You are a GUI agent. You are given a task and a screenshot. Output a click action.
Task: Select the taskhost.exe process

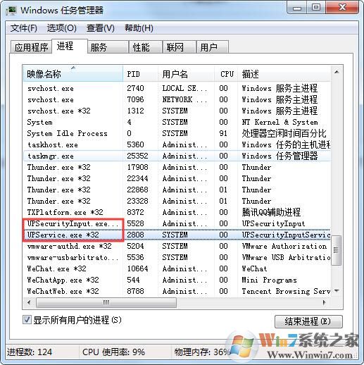(177, 144)
